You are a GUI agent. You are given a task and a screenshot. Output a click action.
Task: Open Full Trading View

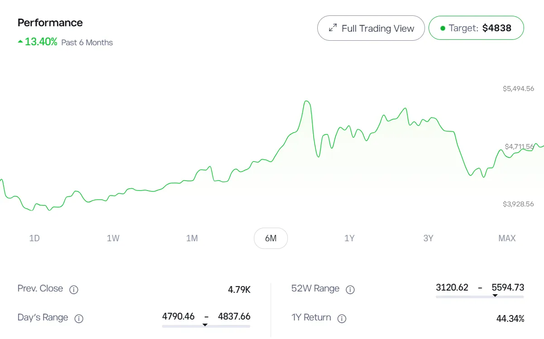(x=371, y=28)
